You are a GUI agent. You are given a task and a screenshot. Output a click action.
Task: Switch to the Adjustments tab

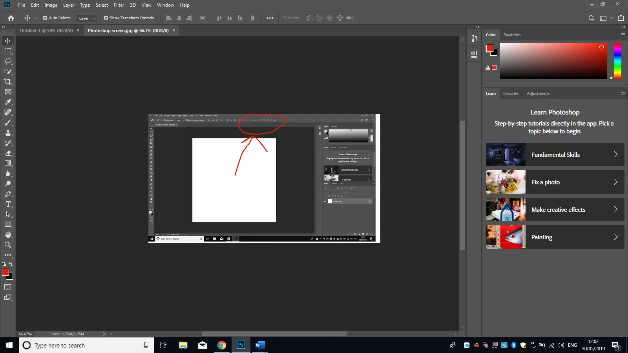(538, 94)
